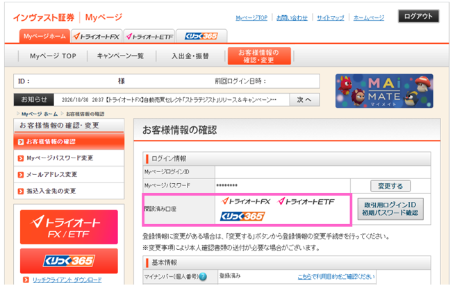The width and height of the screenshot is (455, 288).
Task: Click the news headline about ストラテジスト release
Action: (x=169, y=100)
